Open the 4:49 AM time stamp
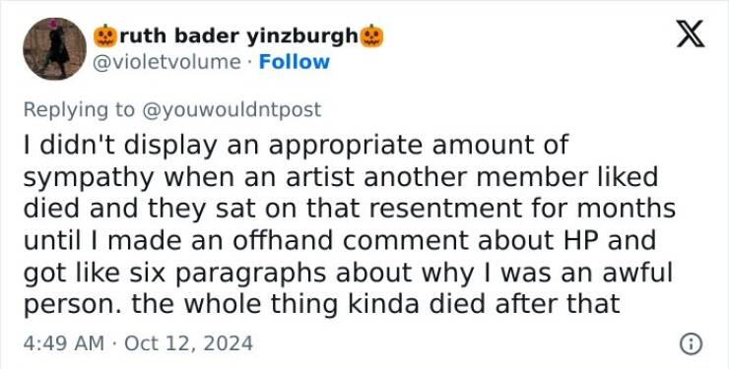 pos(64,344)
